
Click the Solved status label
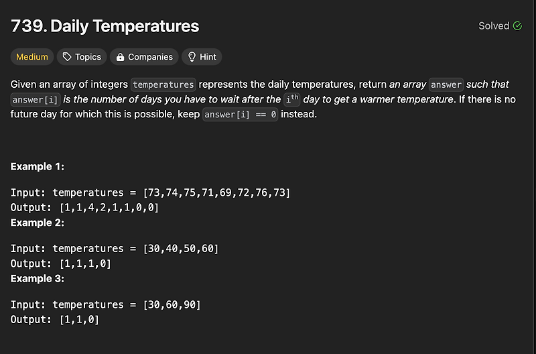(x=494, y=26)
